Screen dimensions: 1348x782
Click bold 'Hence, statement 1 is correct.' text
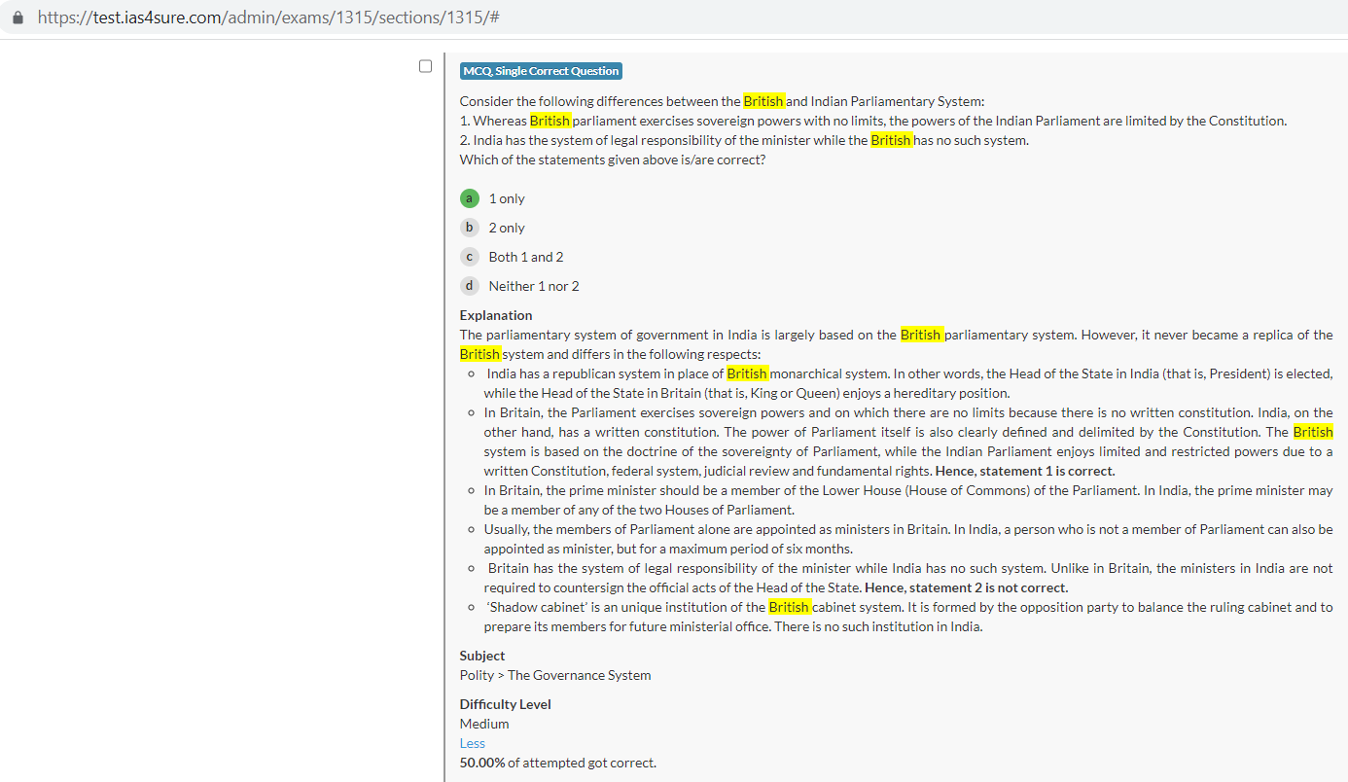[x=1025, y=471]
